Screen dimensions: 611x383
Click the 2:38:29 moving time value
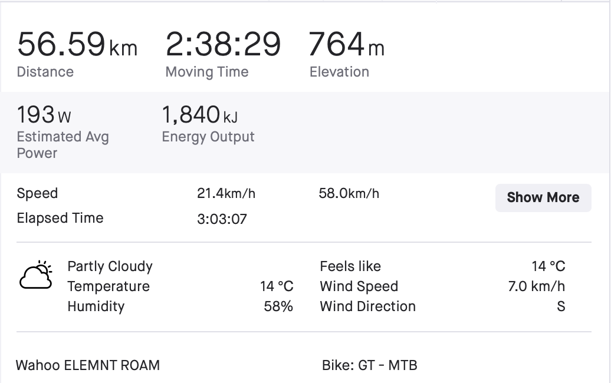[224, 44]
